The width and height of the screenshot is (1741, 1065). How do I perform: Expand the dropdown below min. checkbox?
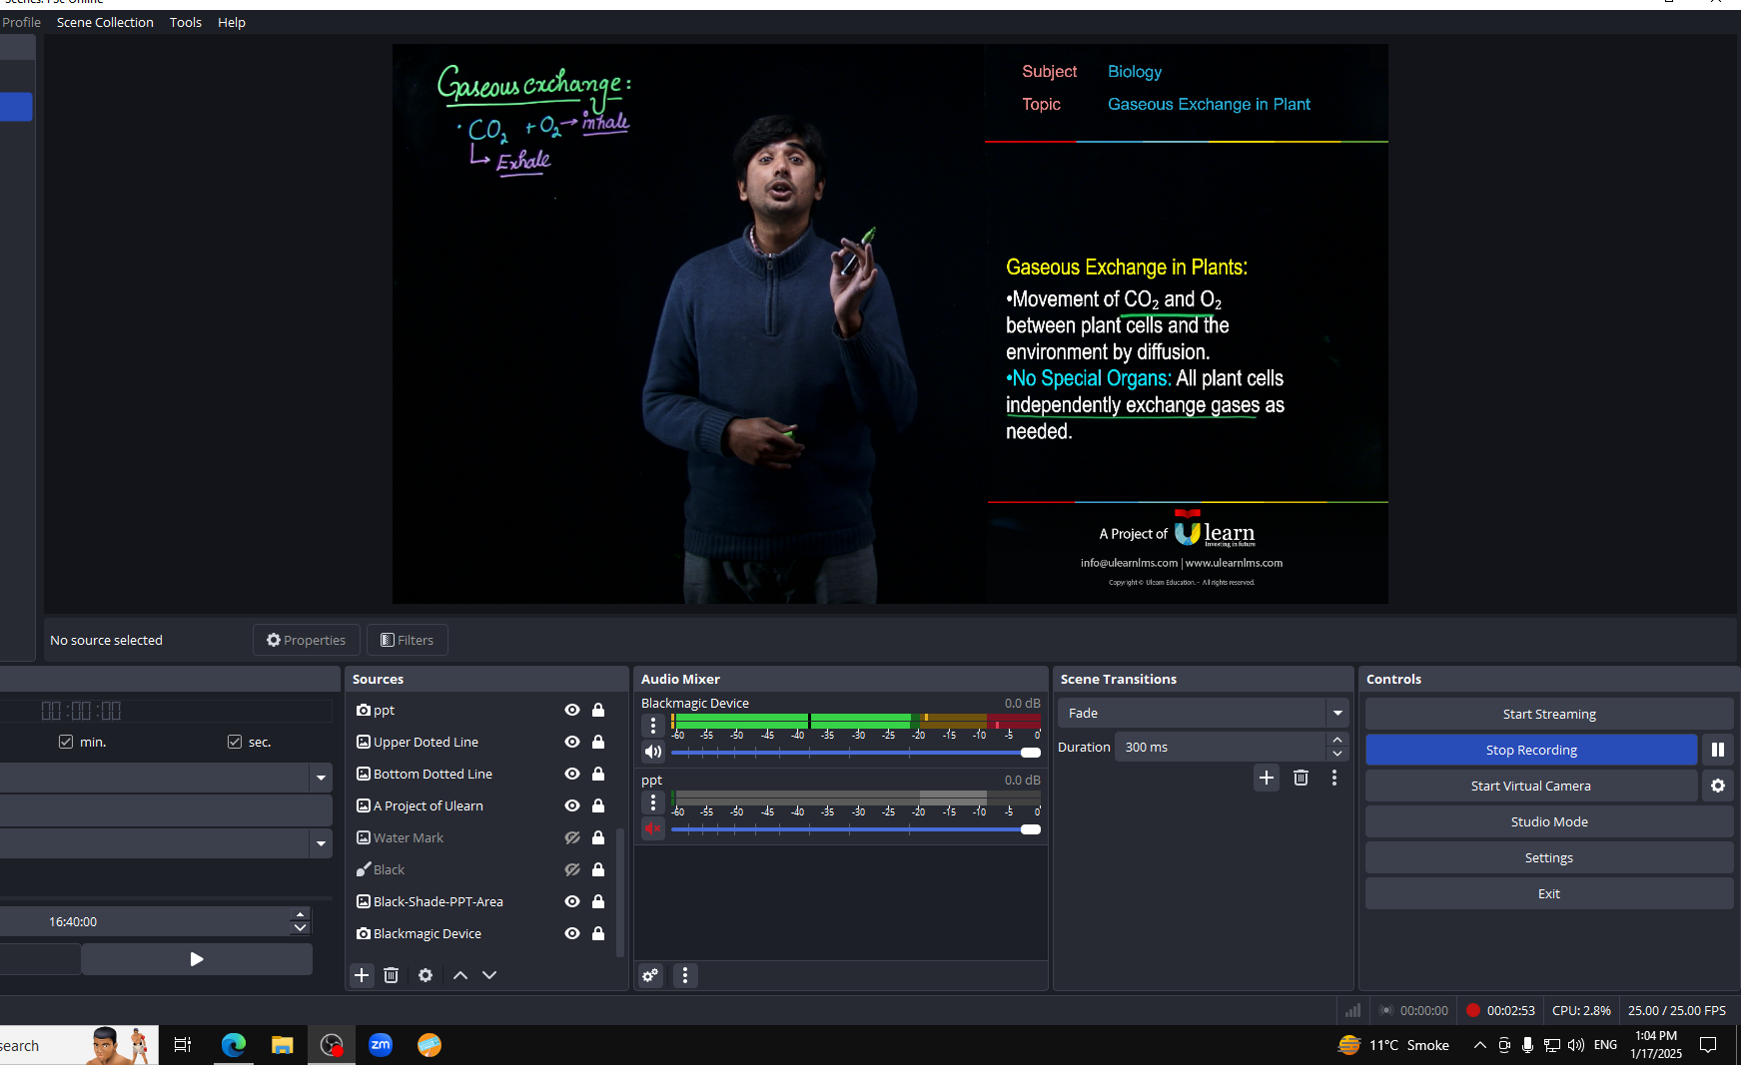tap(321, 778)
